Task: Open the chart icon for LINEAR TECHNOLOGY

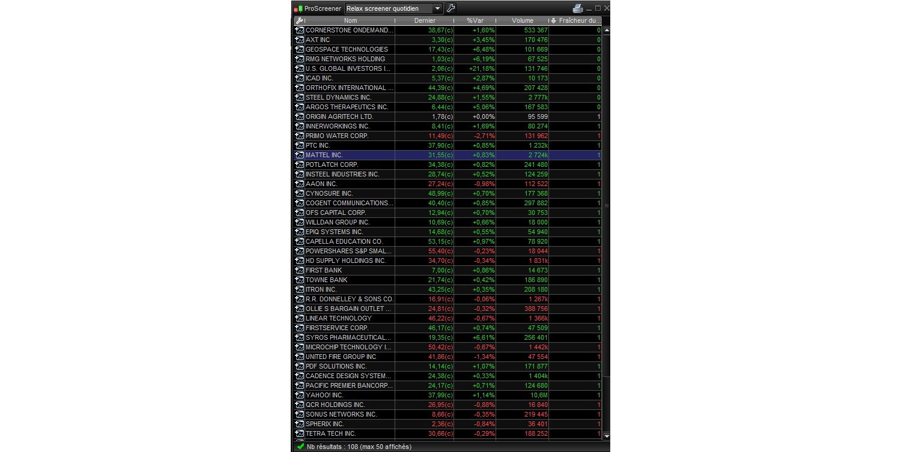Action: tap(300, 318)
